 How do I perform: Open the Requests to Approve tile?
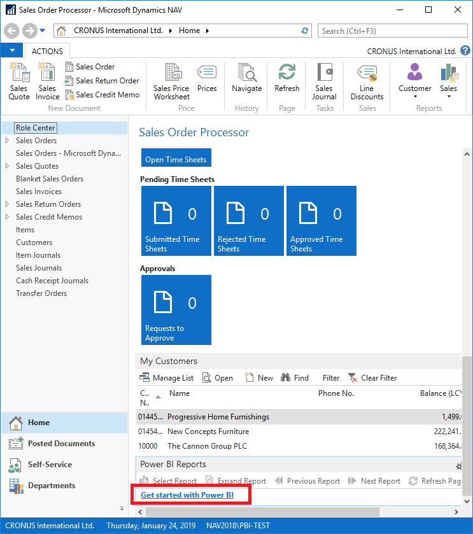(x=176, y=310)
